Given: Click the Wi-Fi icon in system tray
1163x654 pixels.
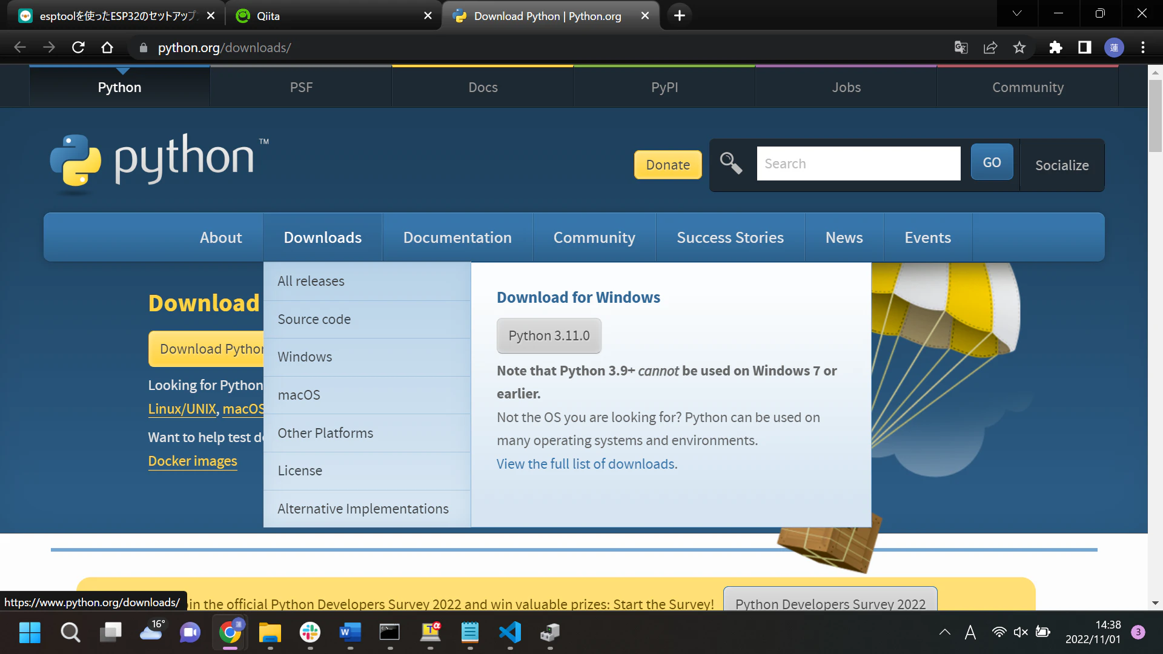Looking at the screenshot, I should coord(999,632).
